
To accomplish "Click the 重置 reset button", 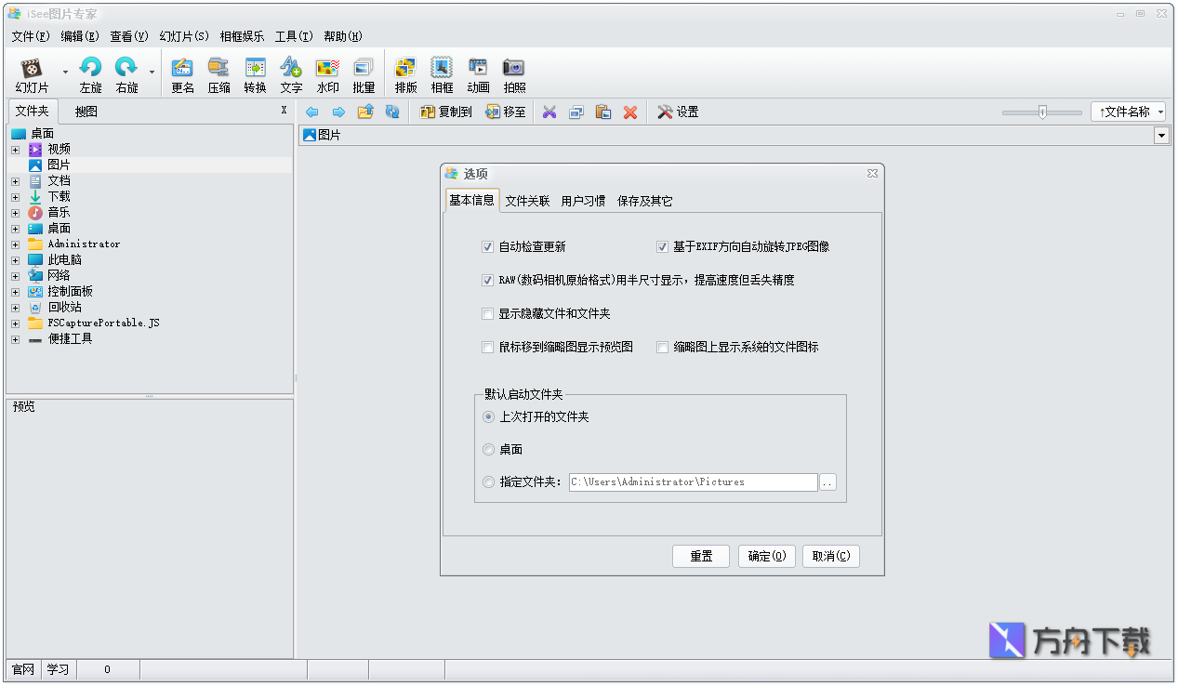I will click(701, 556).
